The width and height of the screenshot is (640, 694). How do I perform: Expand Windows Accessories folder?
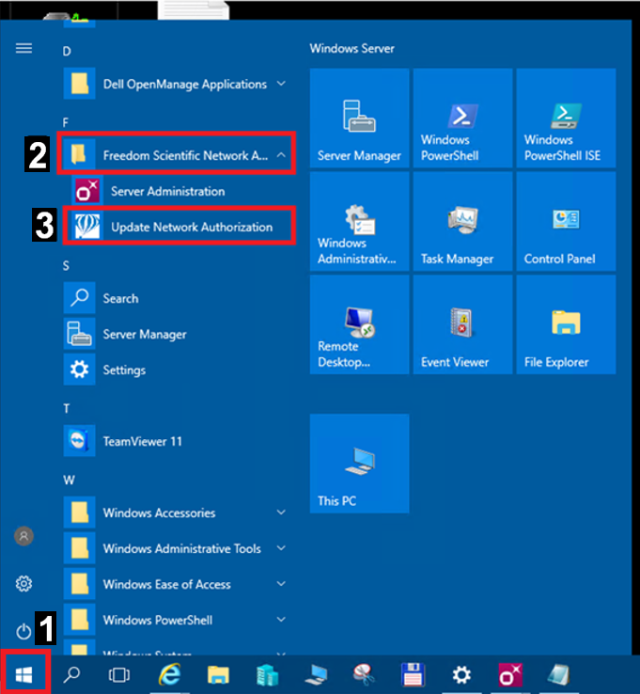[176, 513]
